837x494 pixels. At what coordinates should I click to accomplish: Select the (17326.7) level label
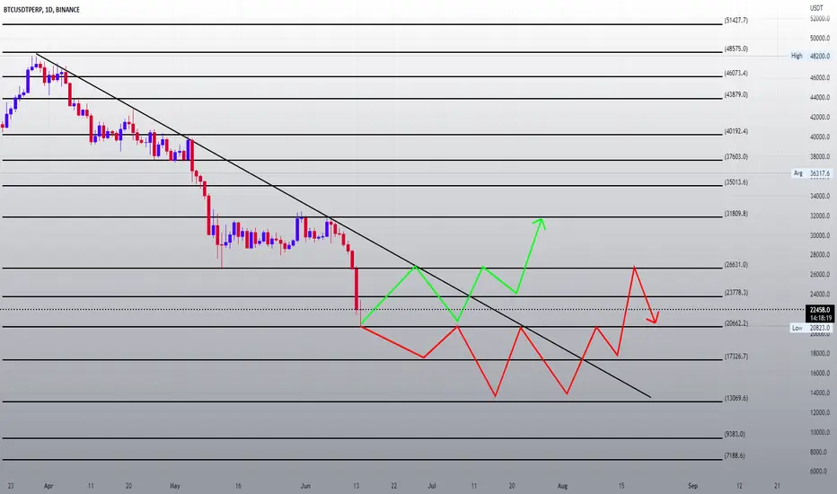coord(736,357)
